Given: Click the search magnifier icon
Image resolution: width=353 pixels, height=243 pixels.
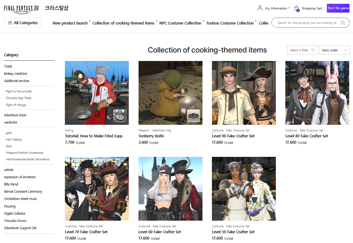Looking at the screenshot, I should click(343, 23).
